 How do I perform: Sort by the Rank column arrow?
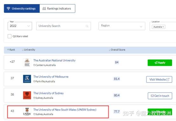[8, 50]
